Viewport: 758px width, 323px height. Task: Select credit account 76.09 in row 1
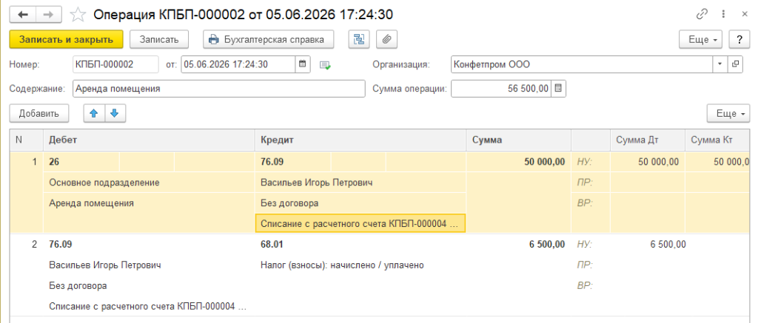[293, 162]
